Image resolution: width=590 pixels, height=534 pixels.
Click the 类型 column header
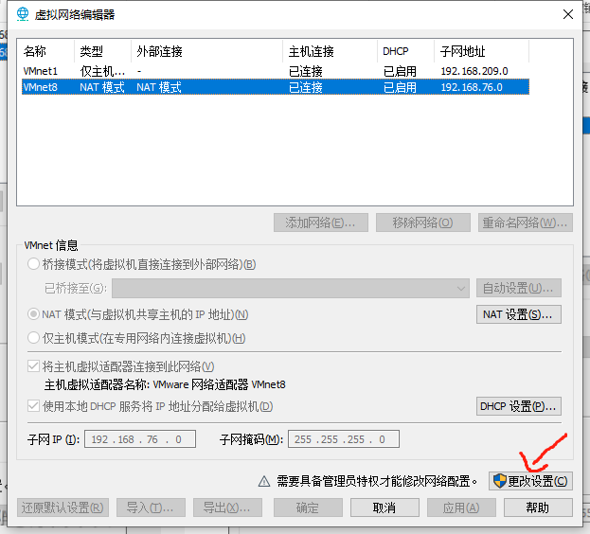click(102, 51)
